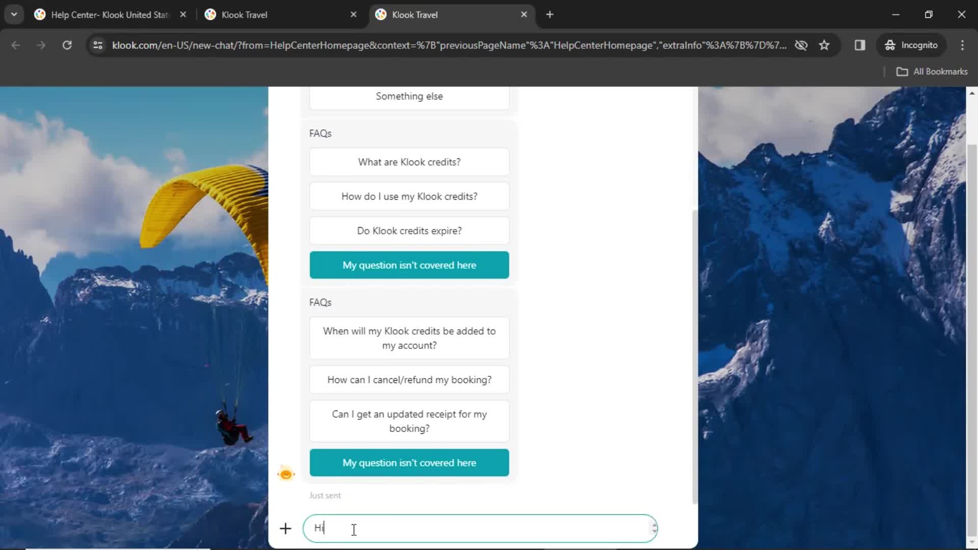Minimize the browser window
This screenshot has width=978, height=550.
coord(895,15)
